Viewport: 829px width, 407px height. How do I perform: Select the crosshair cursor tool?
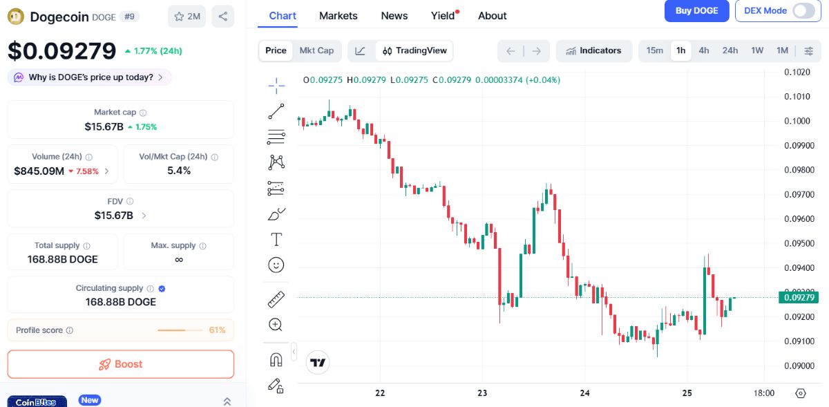pyautogui.click(x=276, y=86)
